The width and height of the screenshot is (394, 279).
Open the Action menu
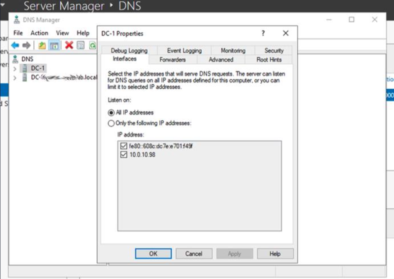(x=39, y=33)
